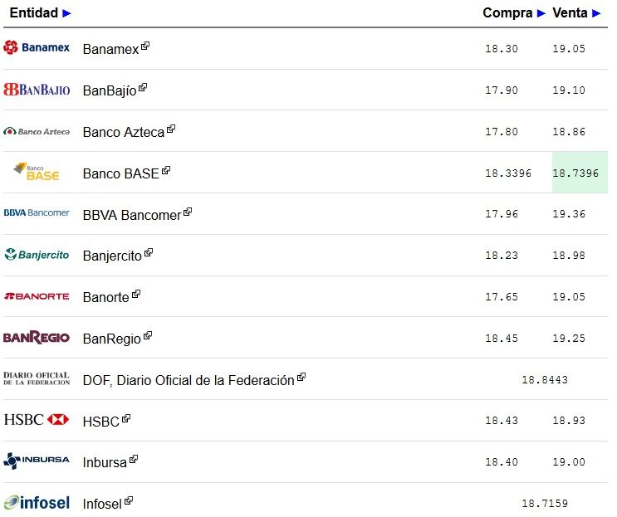Click external link icon beside Banjercito
This screenshot has height=517, width=617.
(x=149, y=252)
